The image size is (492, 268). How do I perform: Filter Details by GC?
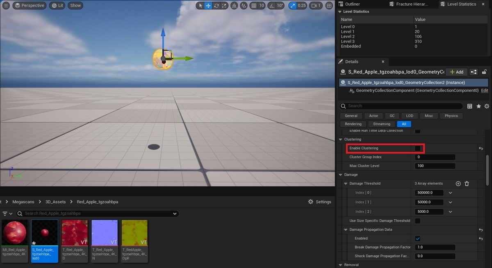(392, 116)
